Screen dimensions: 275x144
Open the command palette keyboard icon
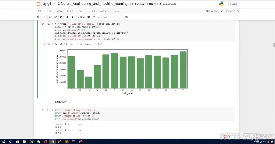coord(126,17)
